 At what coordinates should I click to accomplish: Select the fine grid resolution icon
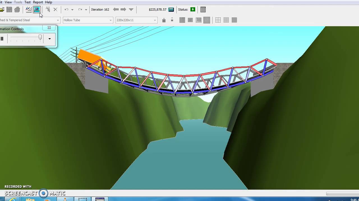click(234, 20)
